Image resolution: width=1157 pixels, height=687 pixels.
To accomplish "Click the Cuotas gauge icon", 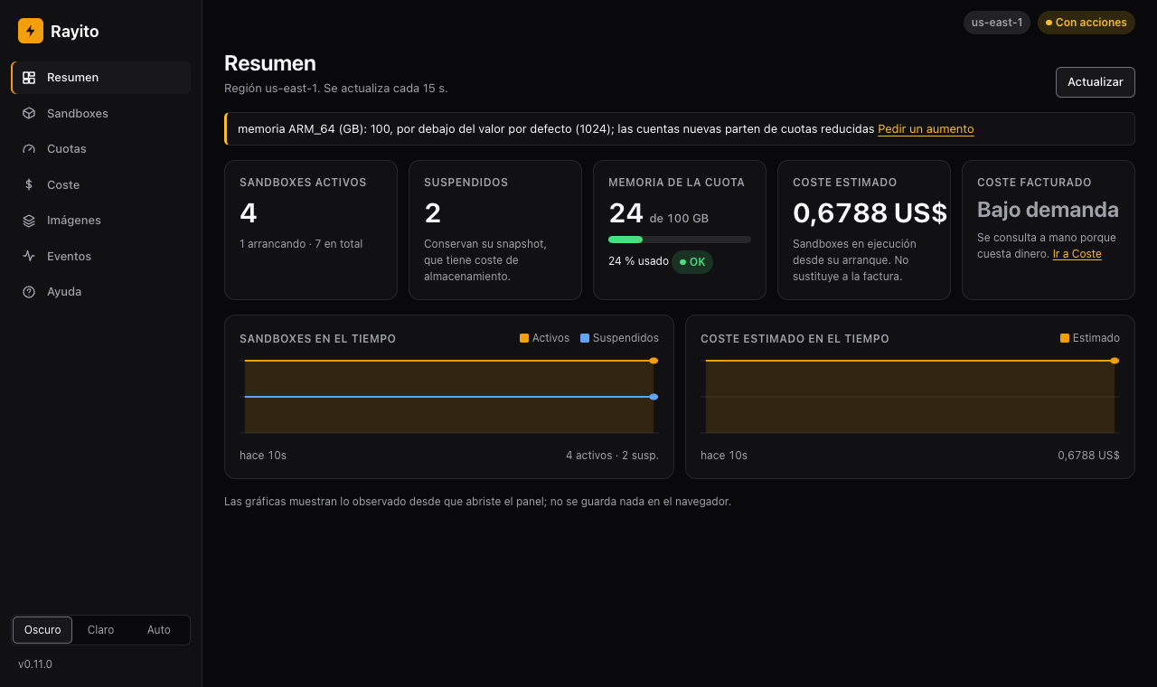I will (x=29, y=149).
